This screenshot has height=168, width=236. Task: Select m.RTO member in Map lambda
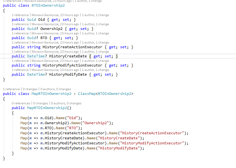coord(46,128)
